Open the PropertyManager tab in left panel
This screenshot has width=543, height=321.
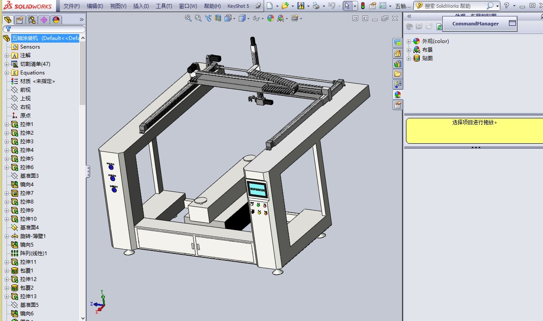tap(19, 20)
